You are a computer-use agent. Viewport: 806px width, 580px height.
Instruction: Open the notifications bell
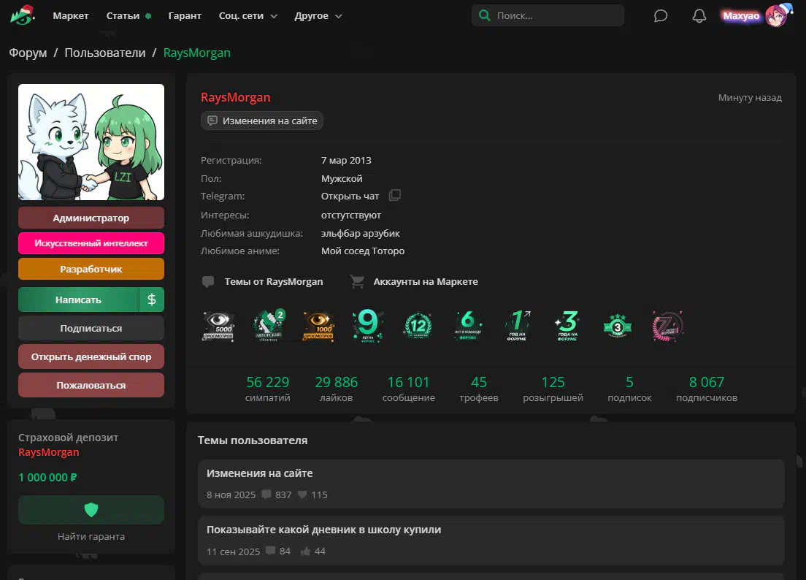tap(699, 15)
